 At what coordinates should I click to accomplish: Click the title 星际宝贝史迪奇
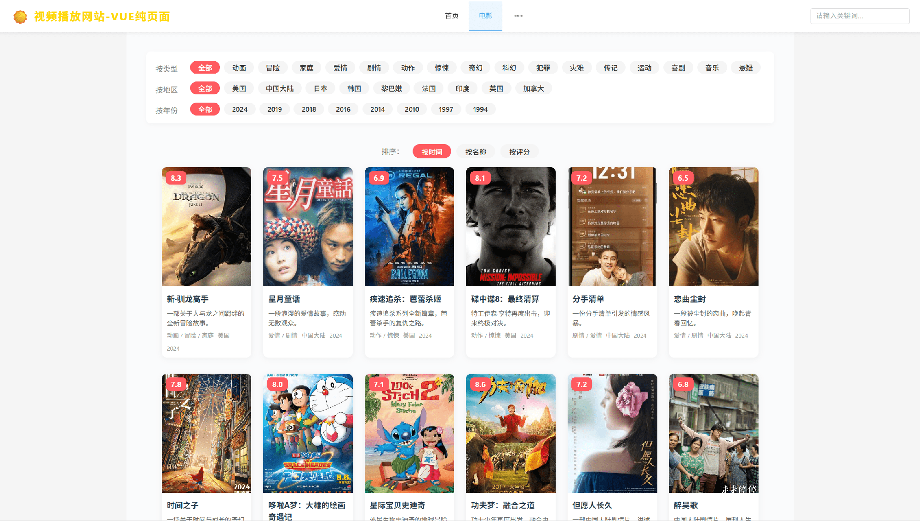[x=397, y=505]
